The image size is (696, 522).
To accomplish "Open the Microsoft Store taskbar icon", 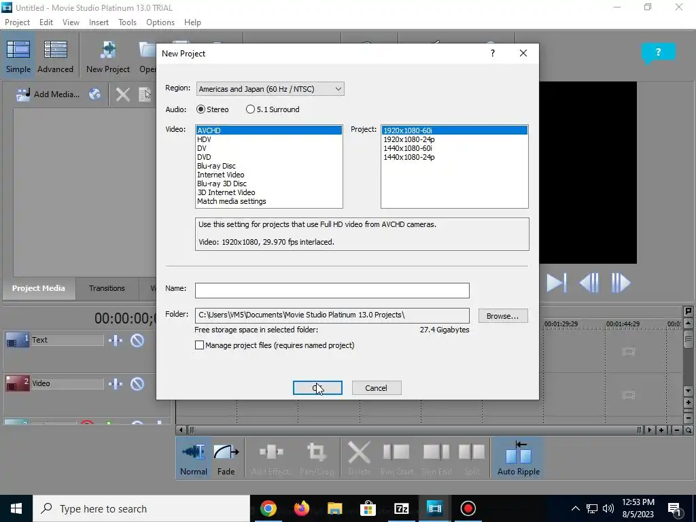I will (x=368, y=508).
